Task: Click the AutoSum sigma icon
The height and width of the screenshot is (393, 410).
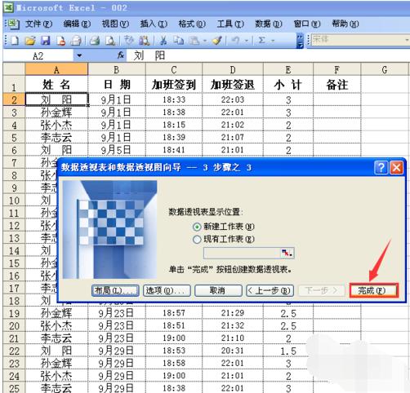Action: (261, 41)
